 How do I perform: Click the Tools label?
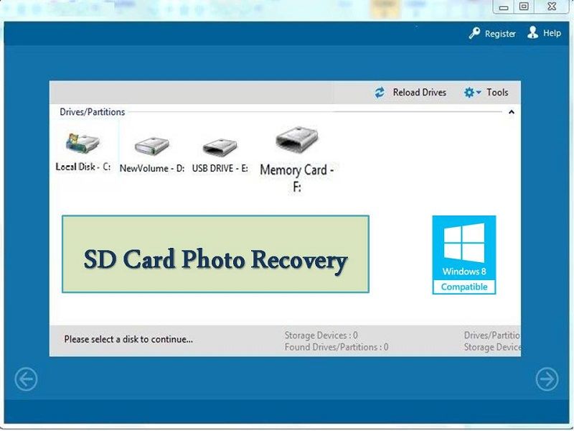click(x=497, y=93)
